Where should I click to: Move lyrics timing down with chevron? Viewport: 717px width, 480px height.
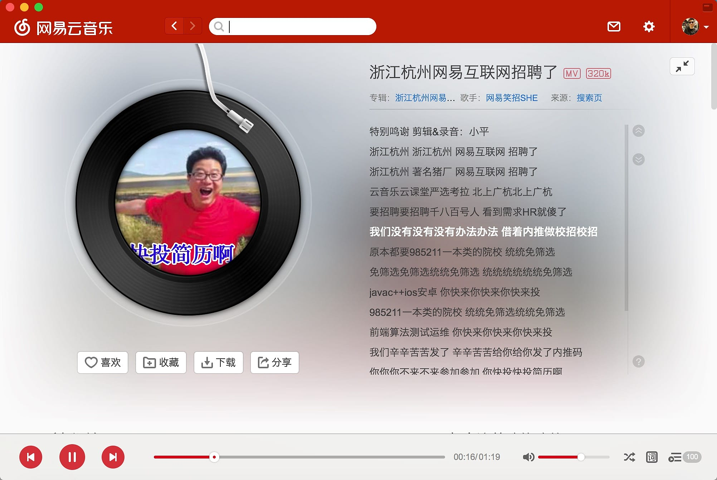638,159
